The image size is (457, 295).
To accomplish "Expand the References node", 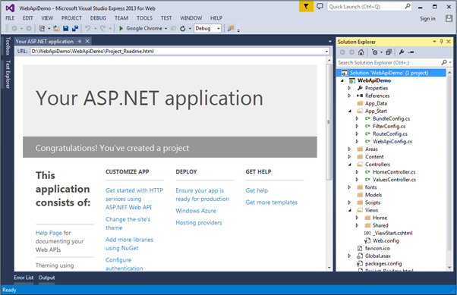I will [349, 96].
